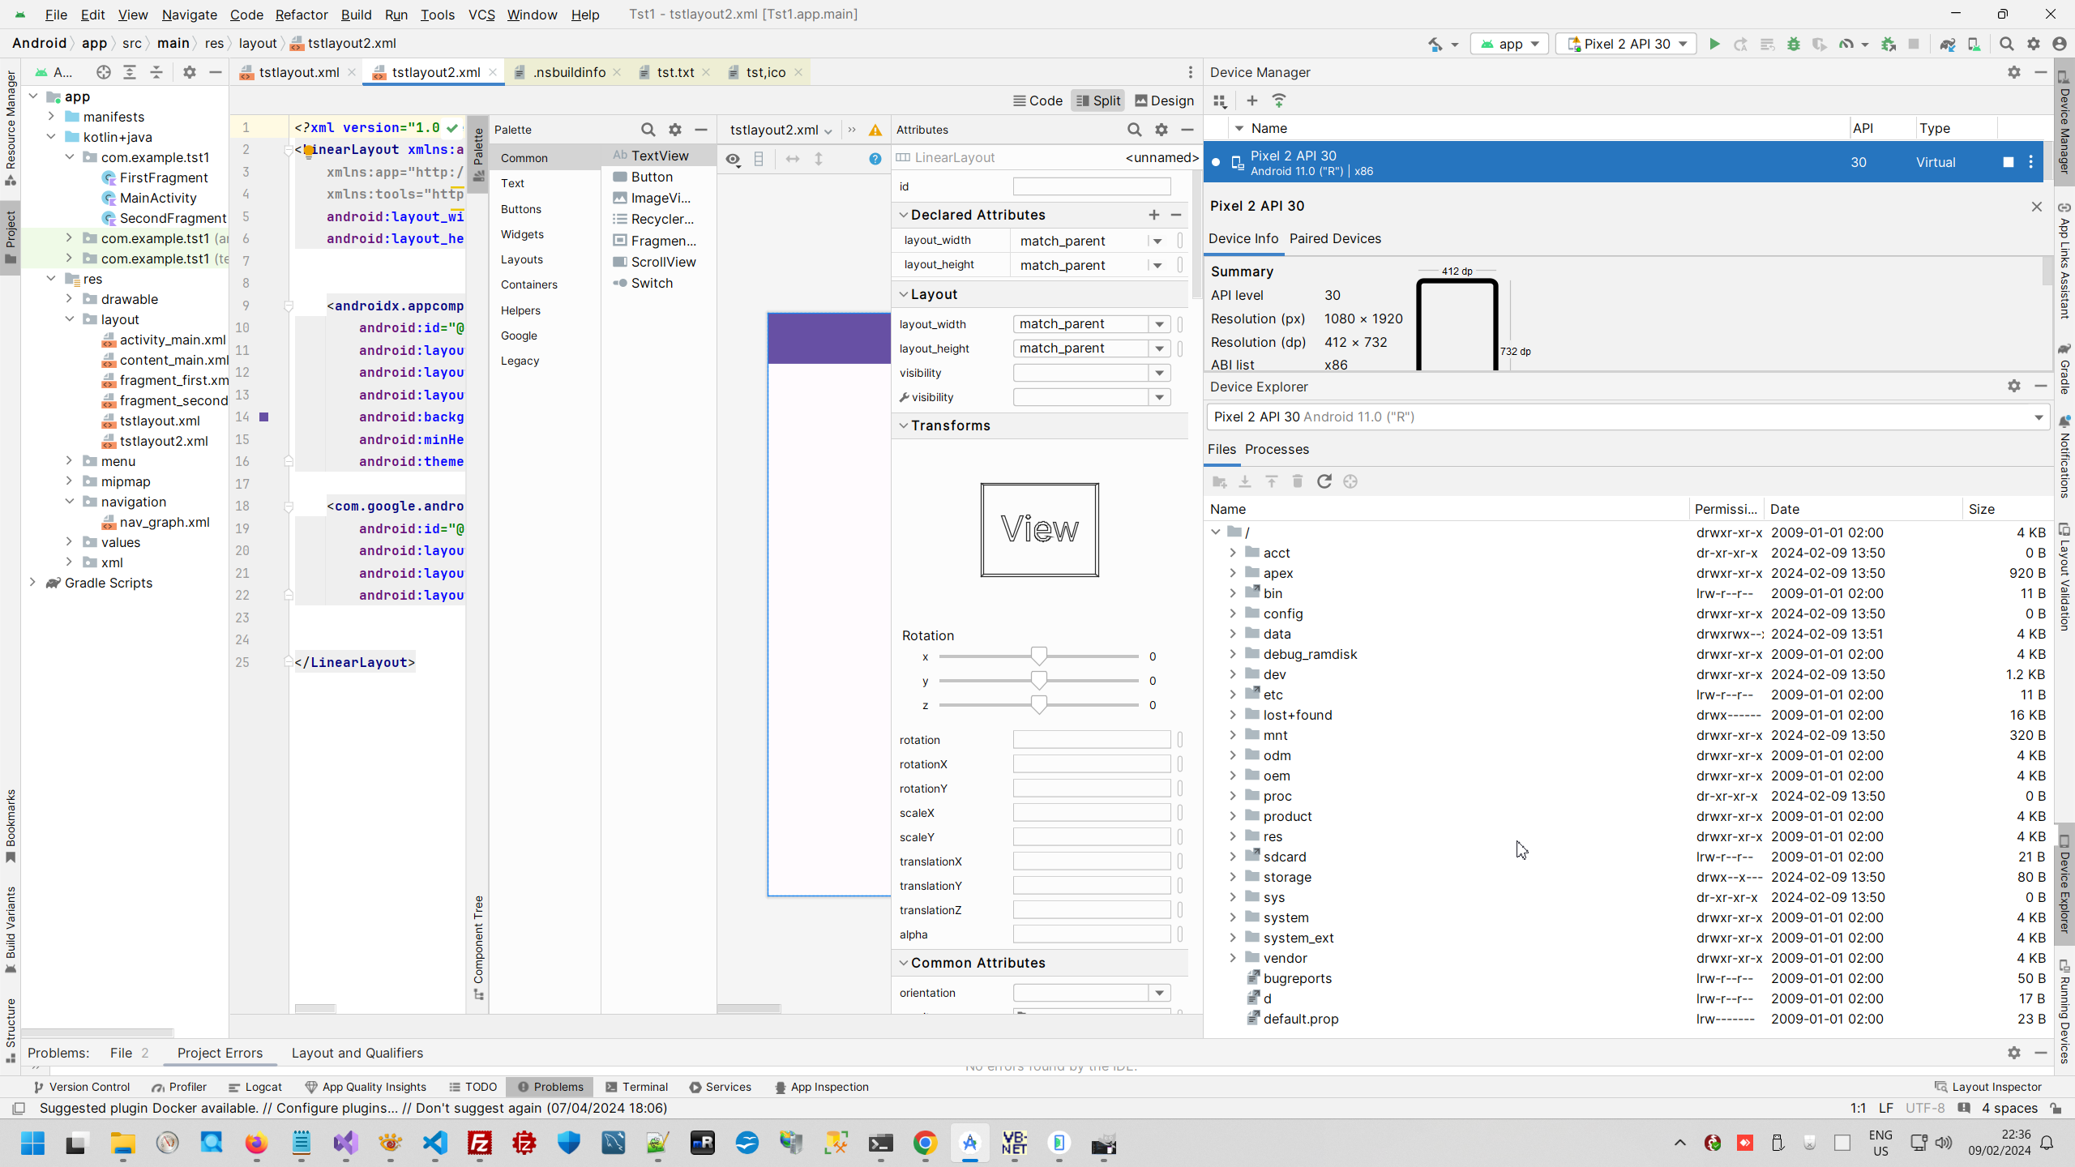Refresh the Device Explorer file listing
The width and height of the screenshot is (2075, 1167).
pyautogui.click(x=1324, y=481)
